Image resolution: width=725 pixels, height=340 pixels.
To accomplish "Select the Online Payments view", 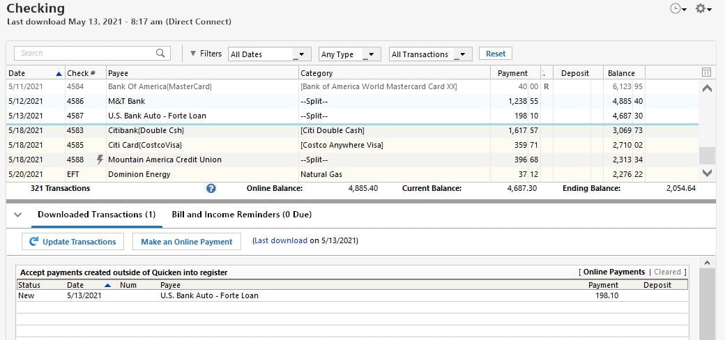I will click(614, 272).
